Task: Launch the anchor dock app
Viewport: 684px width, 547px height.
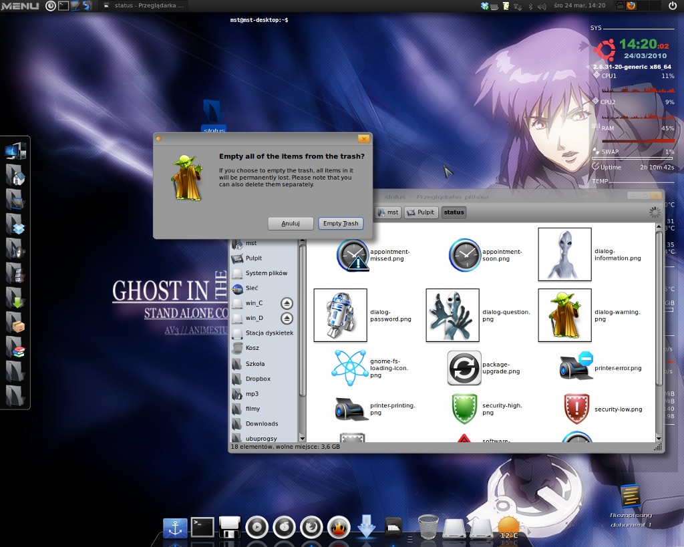Action: point(175,528)
